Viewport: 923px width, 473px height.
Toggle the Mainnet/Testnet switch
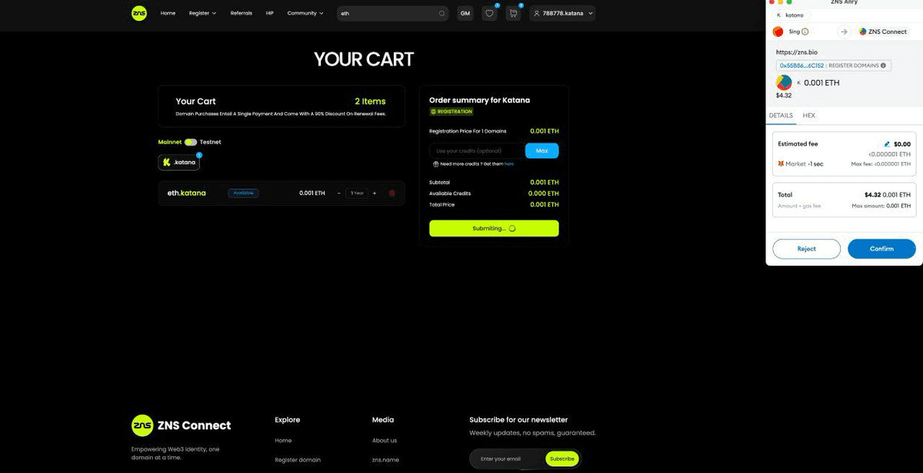coord(190,142)
